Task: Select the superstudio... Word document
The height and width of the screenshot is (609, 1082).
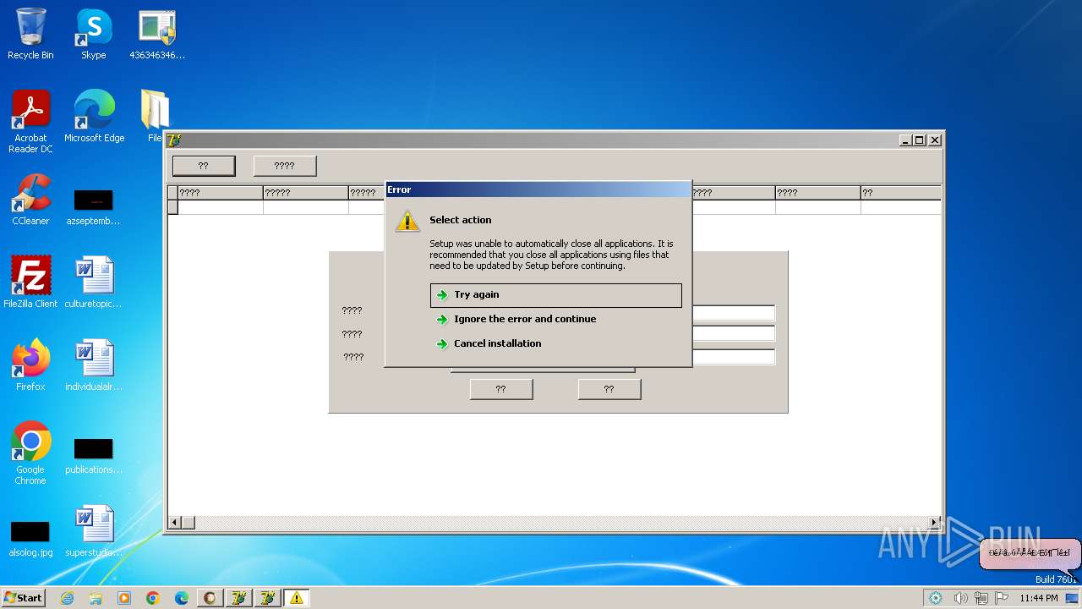Action: 94,531
